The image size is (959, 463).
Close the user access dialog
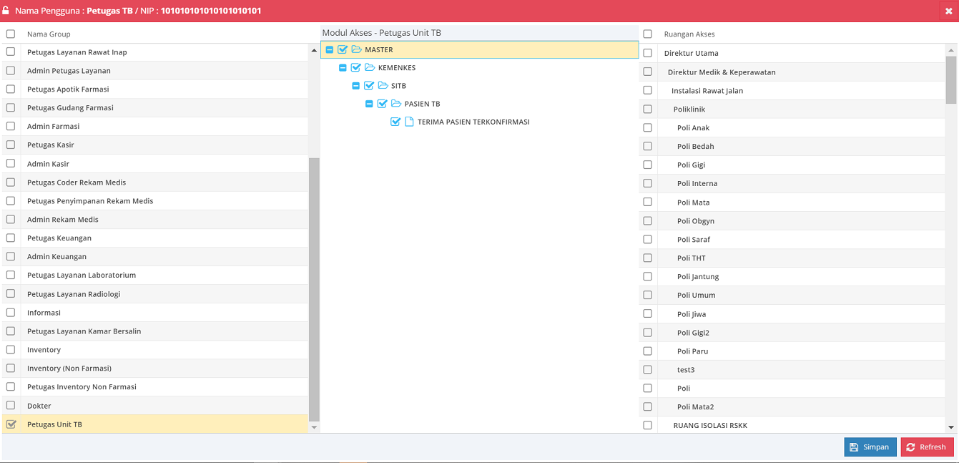pyautogui.click(x=948, y=11)
